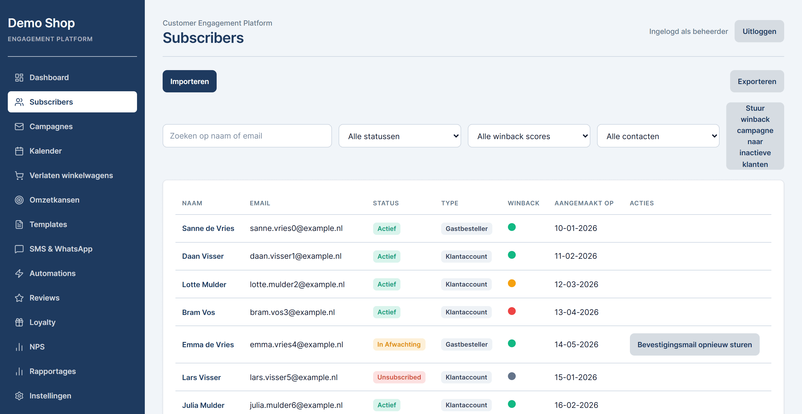The width and height of the screenshot is (802, 414).
Task: Click orange winback dot for Lotte Mulder
Action: [x=512, y=283]
